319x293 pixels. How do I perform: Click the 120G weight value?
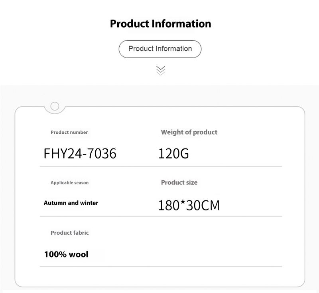pos(173,153)
